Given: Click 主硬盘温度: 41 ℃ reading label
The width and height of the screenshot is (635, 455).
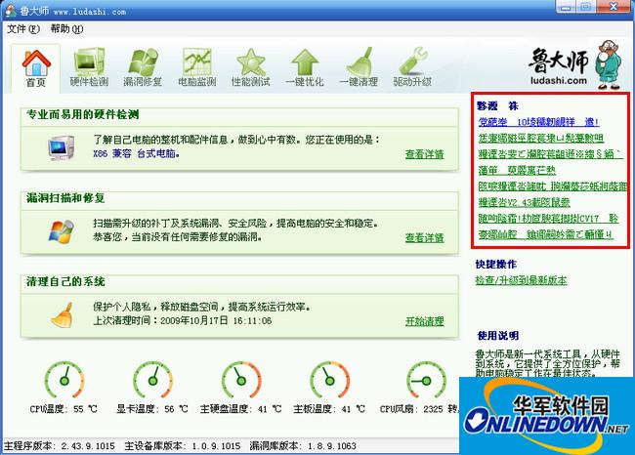Looking at the screenshot, I should (241, 409).
